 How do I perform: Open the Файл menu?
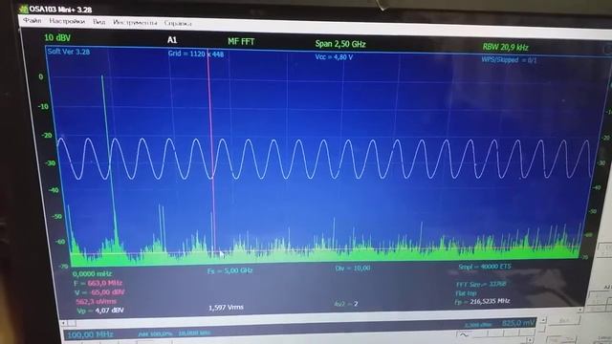pyautogui.click(x=32, y=20)
